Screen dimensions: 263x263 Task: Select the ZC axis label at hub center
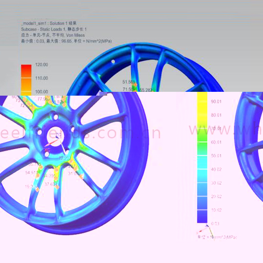coord(58,135)
